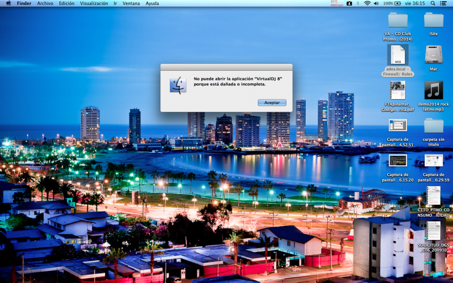Image resolution: width=453 pixels, height=283 pixels.
Task: Click the 'ades.local – Firewall/ Rules' file label
Action: [x=398, y=72]
